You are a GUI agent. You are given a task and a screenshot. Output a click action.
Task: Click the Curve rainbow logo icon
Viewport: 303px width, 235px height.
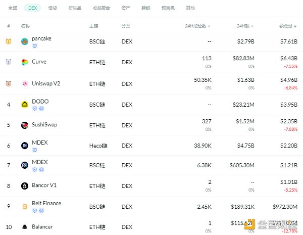click(25, 62)
